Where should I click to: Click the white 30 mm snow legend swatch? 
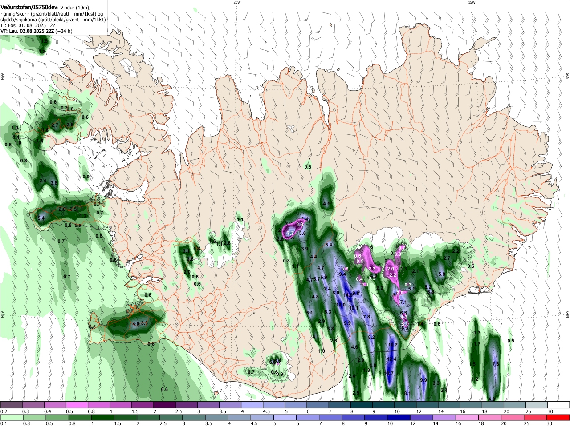coord(558,405)
